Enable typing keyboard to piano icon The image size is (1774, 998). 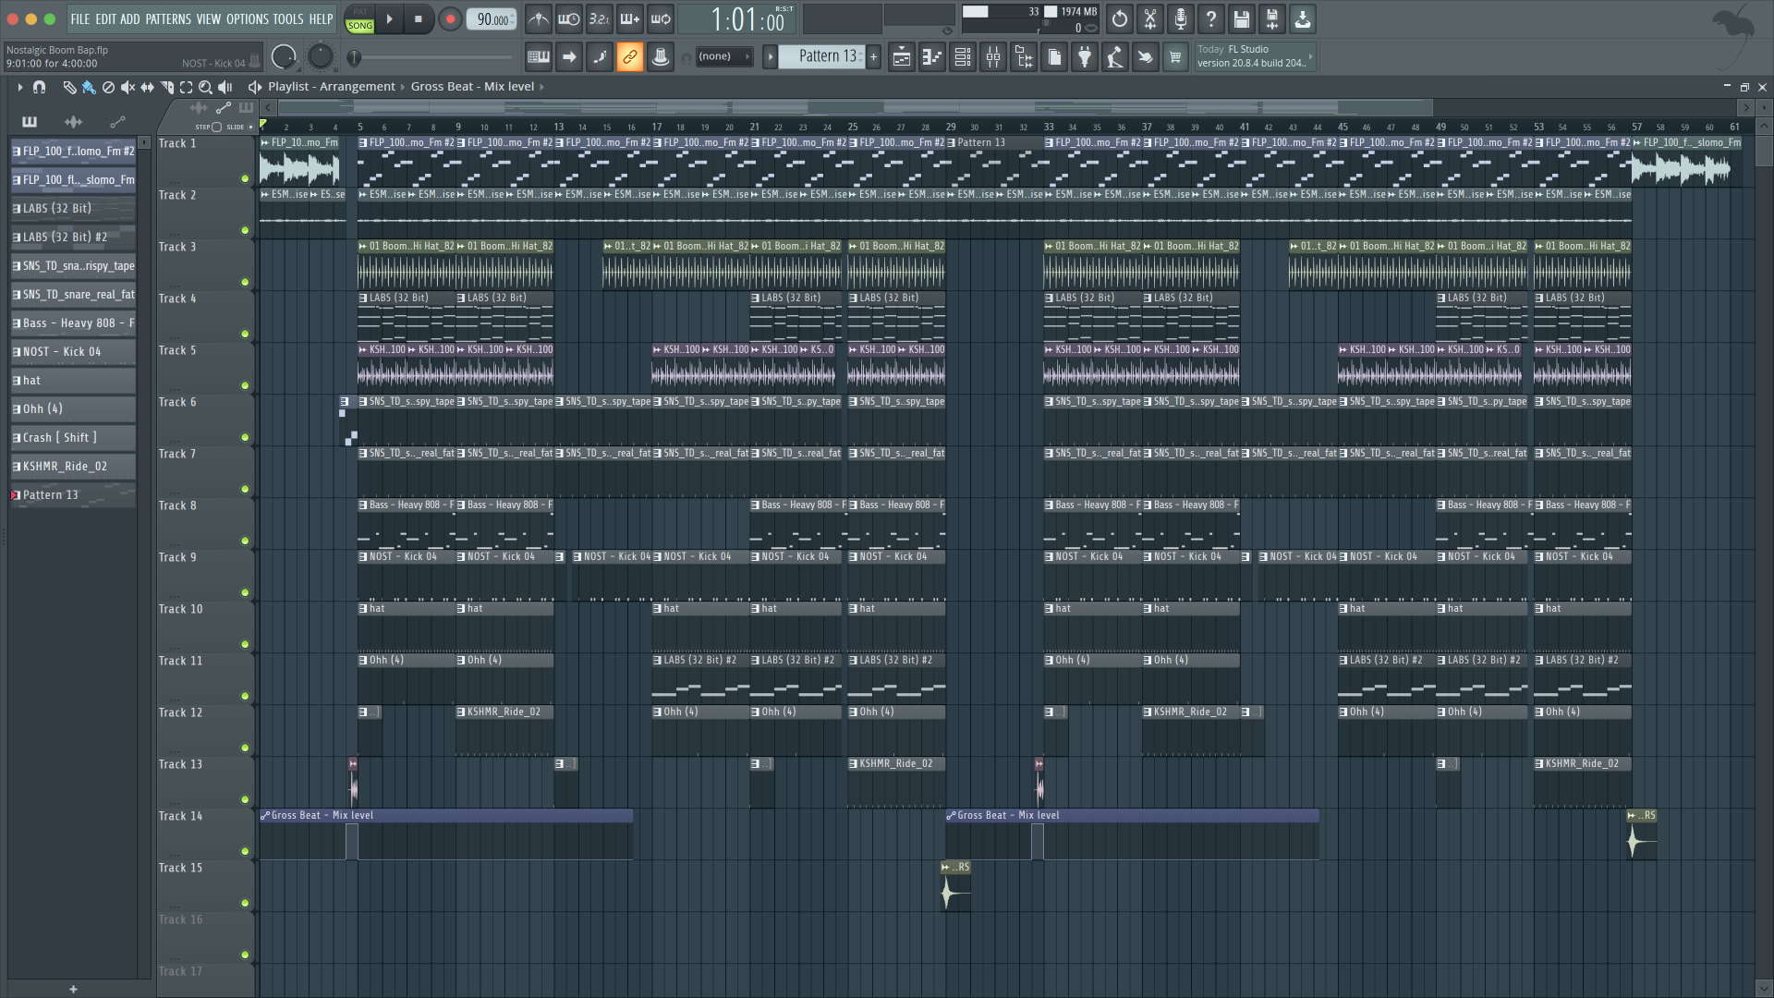(539, 57)
